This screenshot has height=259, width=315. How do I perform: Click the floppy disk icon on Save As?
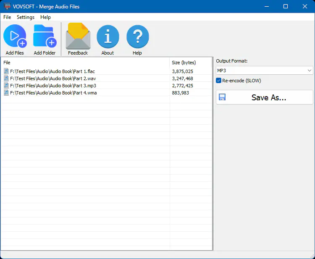[222, 97]
